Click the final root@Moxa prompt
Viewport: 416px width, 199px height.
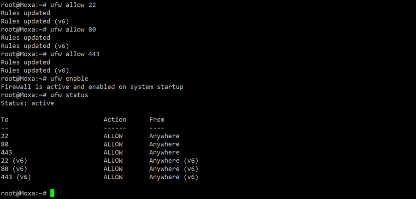pos(24,193)
